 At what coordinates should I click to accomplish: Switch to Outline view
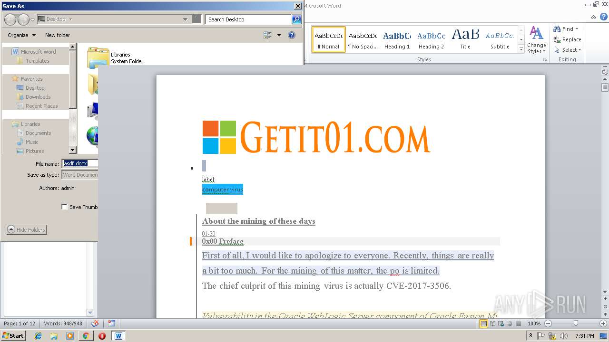(509, 323)
